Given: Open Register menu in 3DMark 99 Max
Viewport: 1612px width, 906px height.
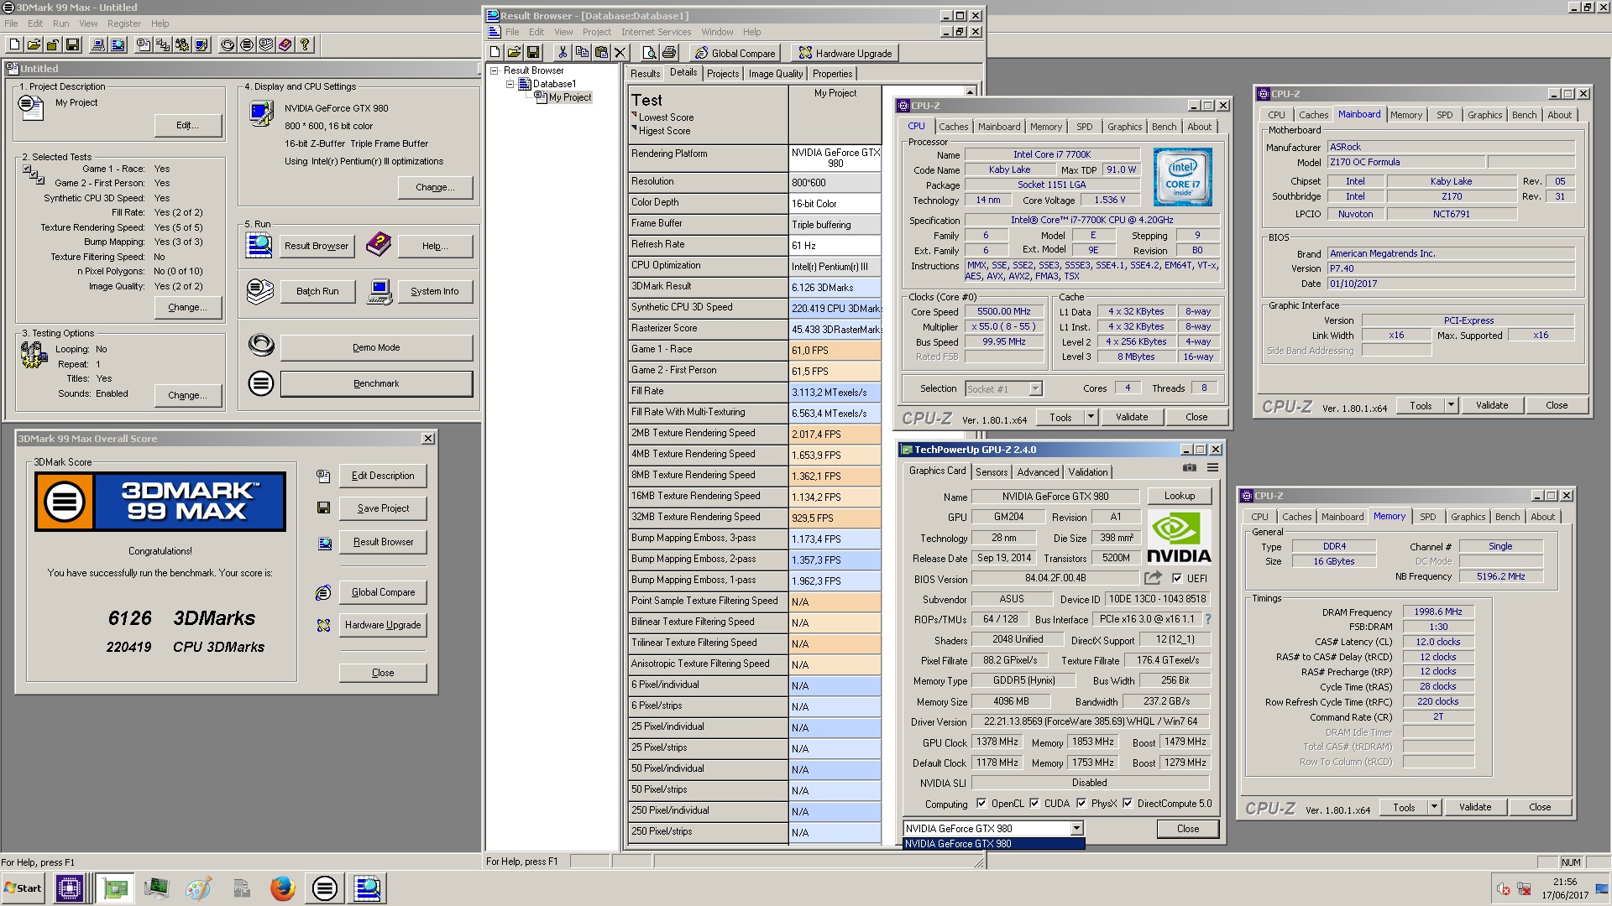Looking at the screenshot, I should 124,23.
